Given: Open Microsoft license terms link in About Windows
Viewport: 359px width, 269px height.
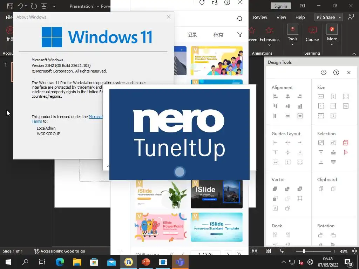Looking at the screenshot, I should point(95,117).
